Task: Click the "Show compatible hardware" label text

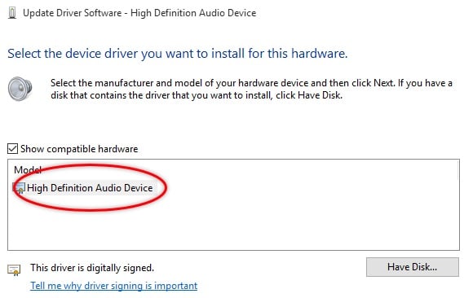Action: [x=79, y=149]
